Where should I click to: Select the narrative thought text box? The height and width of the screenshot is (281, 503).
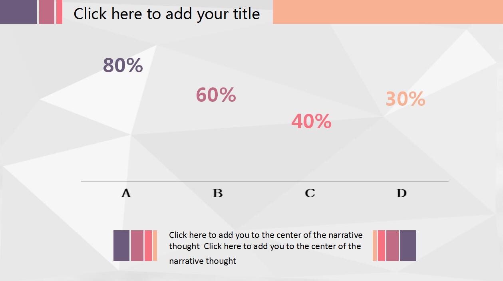(x=265, y=247)
